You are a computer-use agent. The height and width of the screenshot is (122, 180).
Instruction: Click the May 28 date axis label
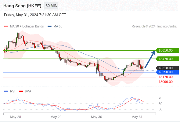point(16,117)
